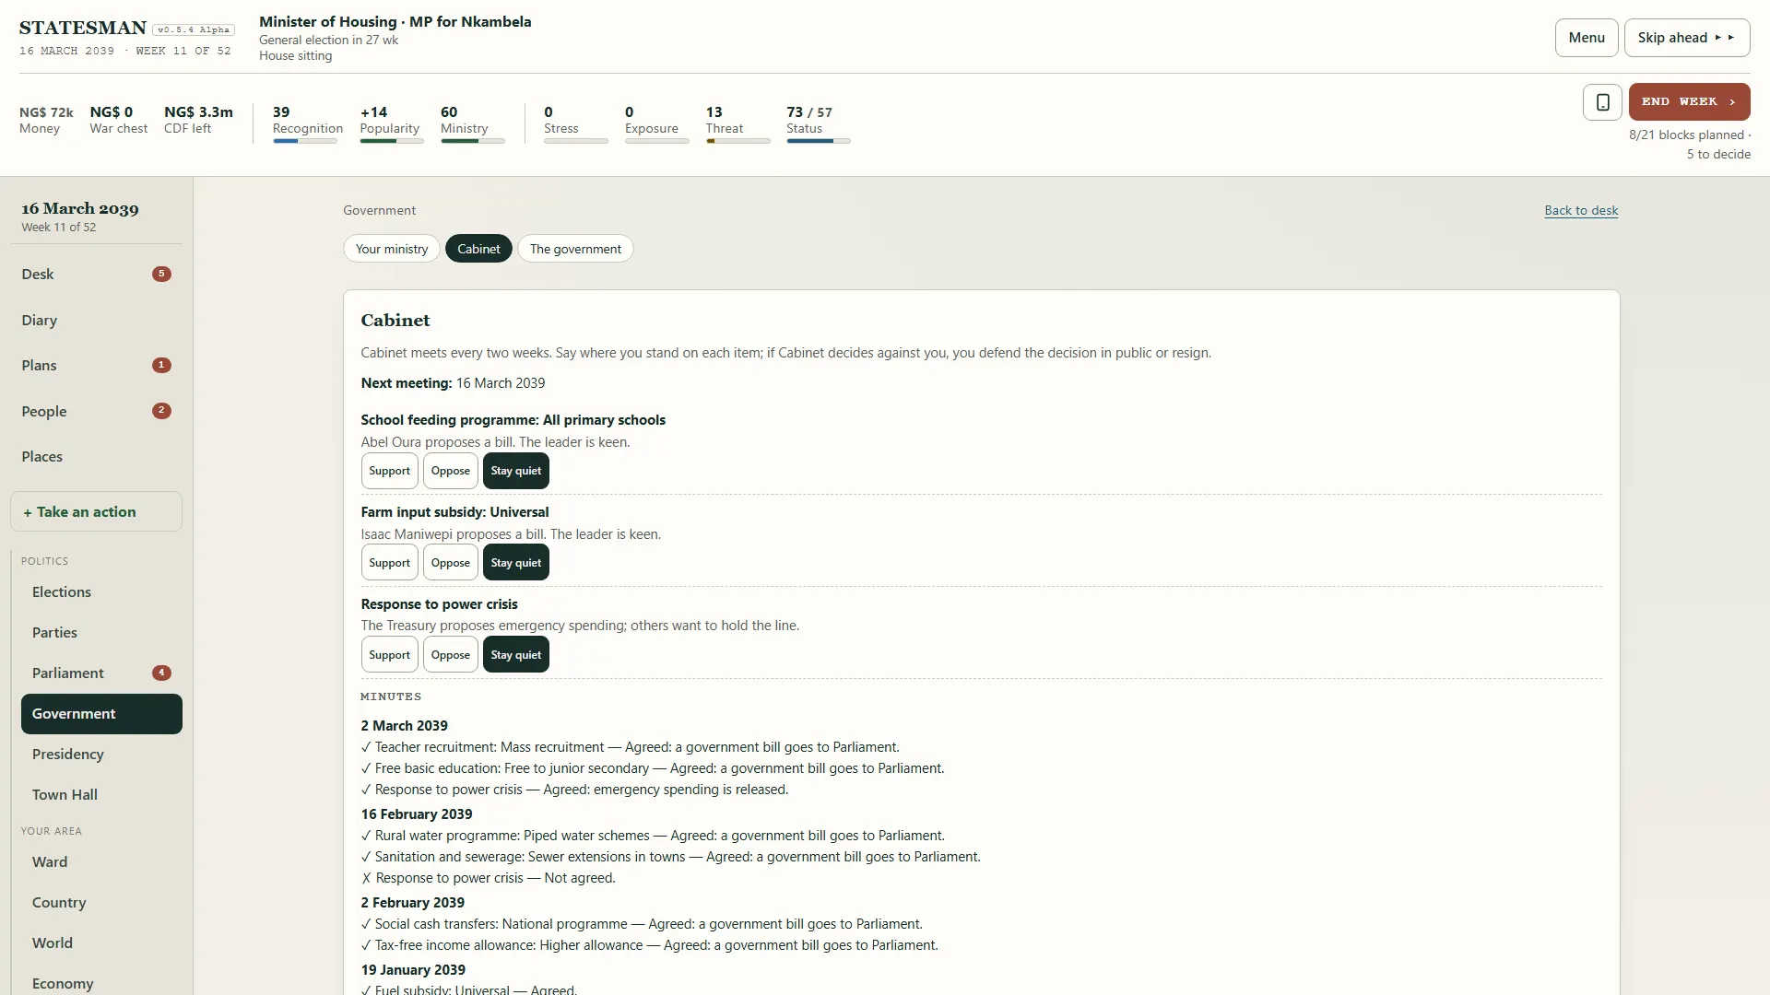Open Country under Your Area
The width and height of the screenshot is (1770, 995).
pyautogui.click(x=101, y=903)
